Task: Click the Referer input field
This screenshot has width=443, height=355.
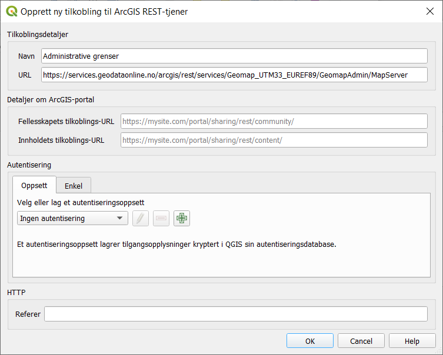Action: click(236, 314)
